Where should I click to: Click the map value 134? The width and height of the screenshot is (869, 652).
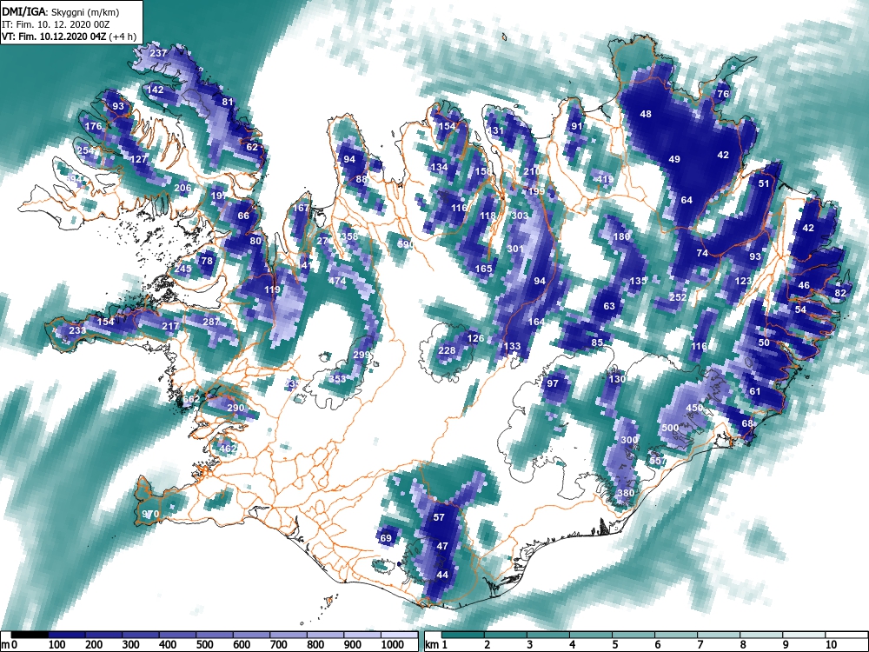(x=439, y=167)
